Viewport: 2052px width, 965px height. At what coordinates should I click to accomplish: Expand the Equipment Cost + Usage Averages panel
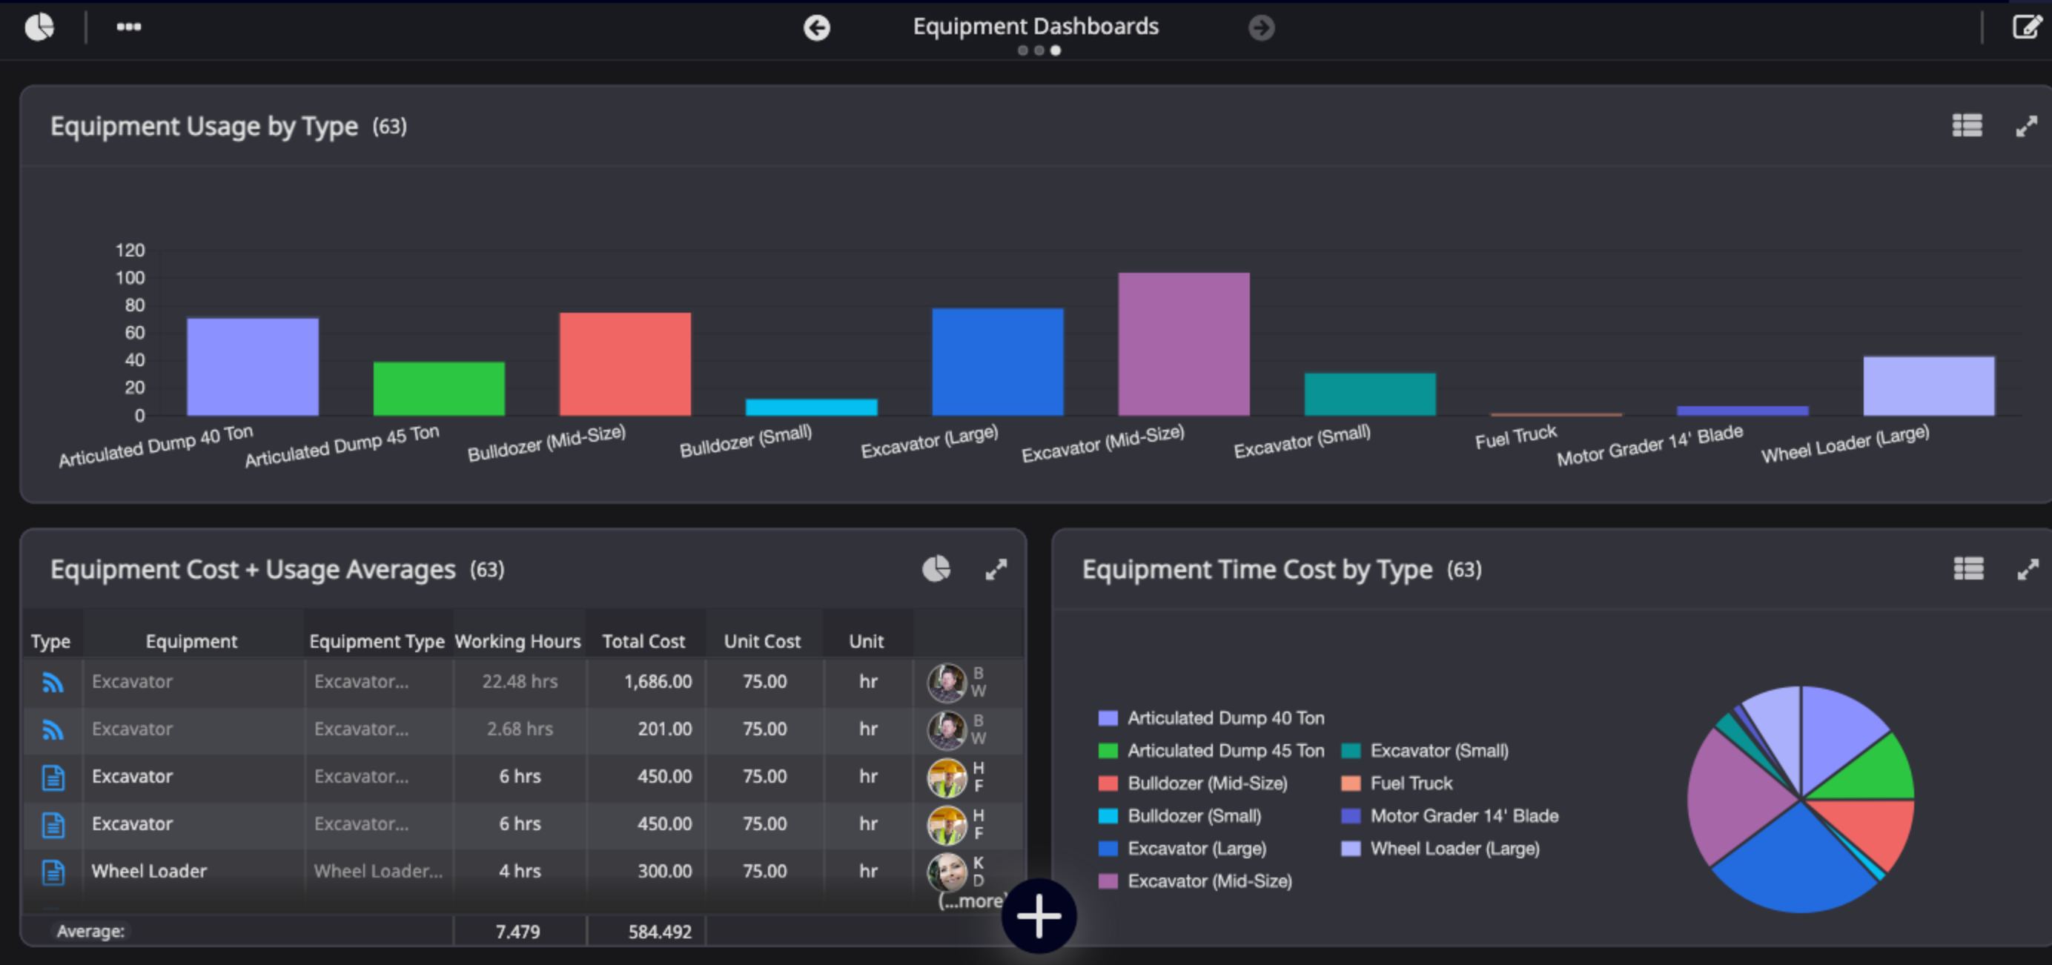(x=996, y=569)
